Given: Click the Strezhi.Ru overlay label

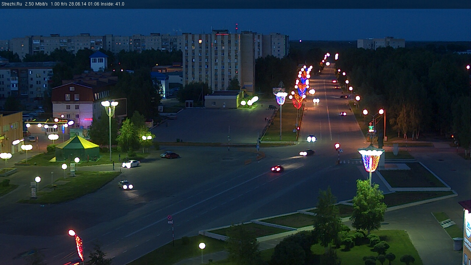Looking at the screenshot, I should pyautogui.click(x=12, y=4).
